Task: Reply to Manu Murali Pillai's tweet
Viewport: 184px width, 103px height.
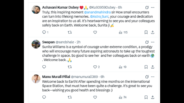Action: click(44, 97)
